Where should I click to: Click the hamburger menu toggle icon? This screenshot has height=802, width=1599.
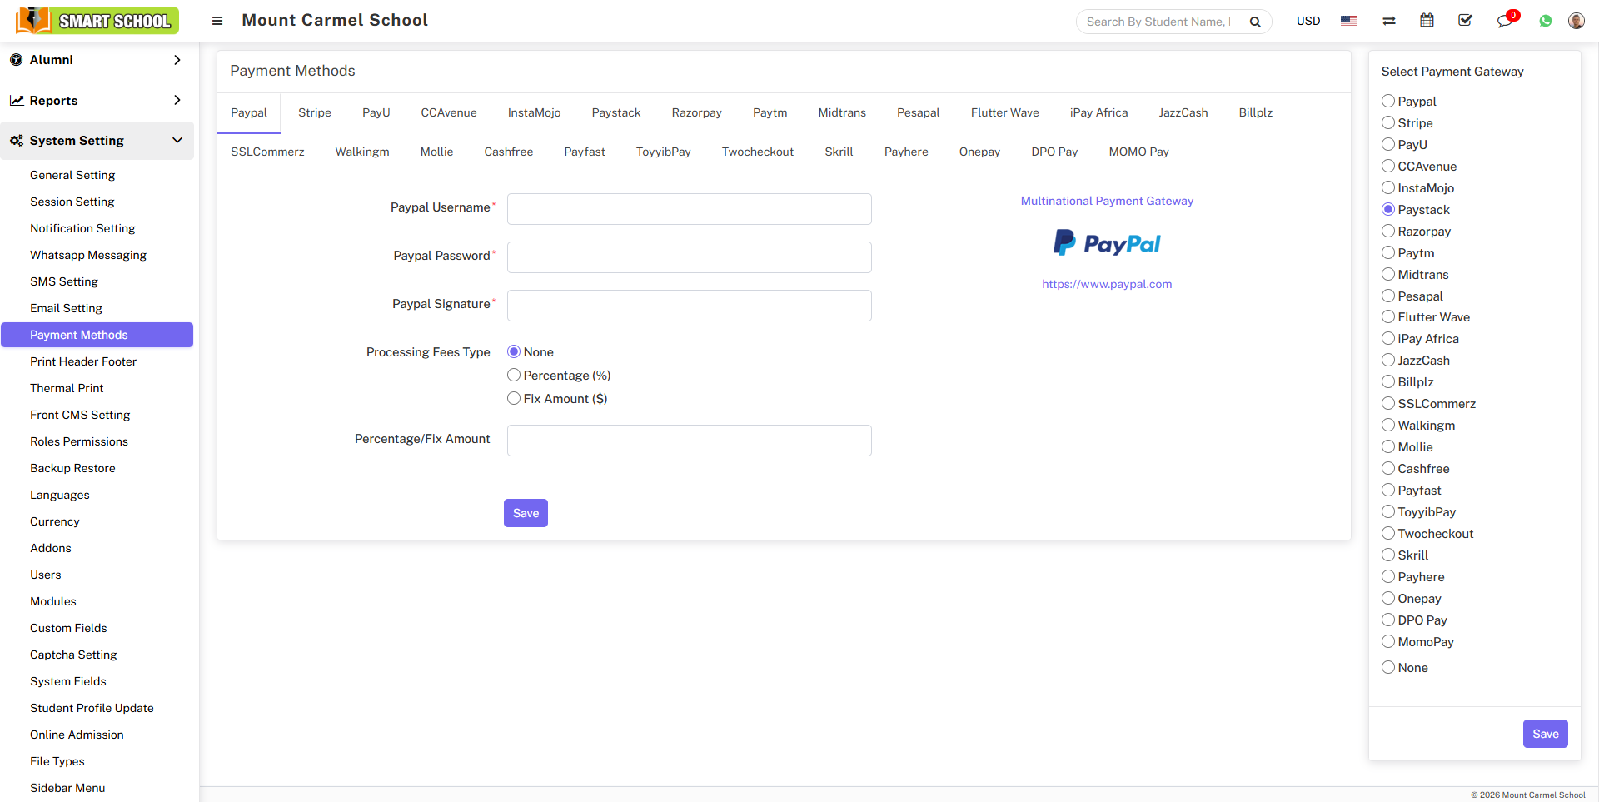pos(217,21)
